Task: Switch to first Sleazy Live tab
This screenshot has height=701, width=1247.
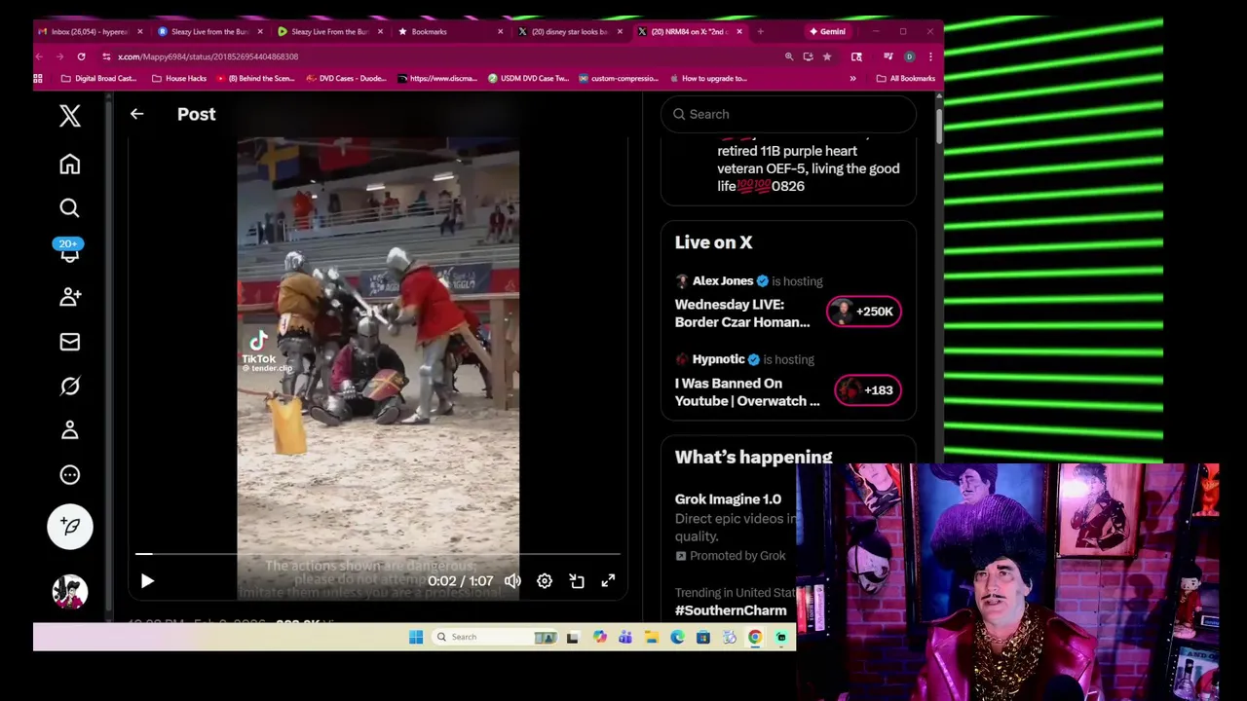Action: point(209,31)
